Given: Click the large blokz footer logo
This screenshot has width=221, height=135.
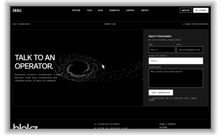Looking at the screenshot, I should 25,126.
